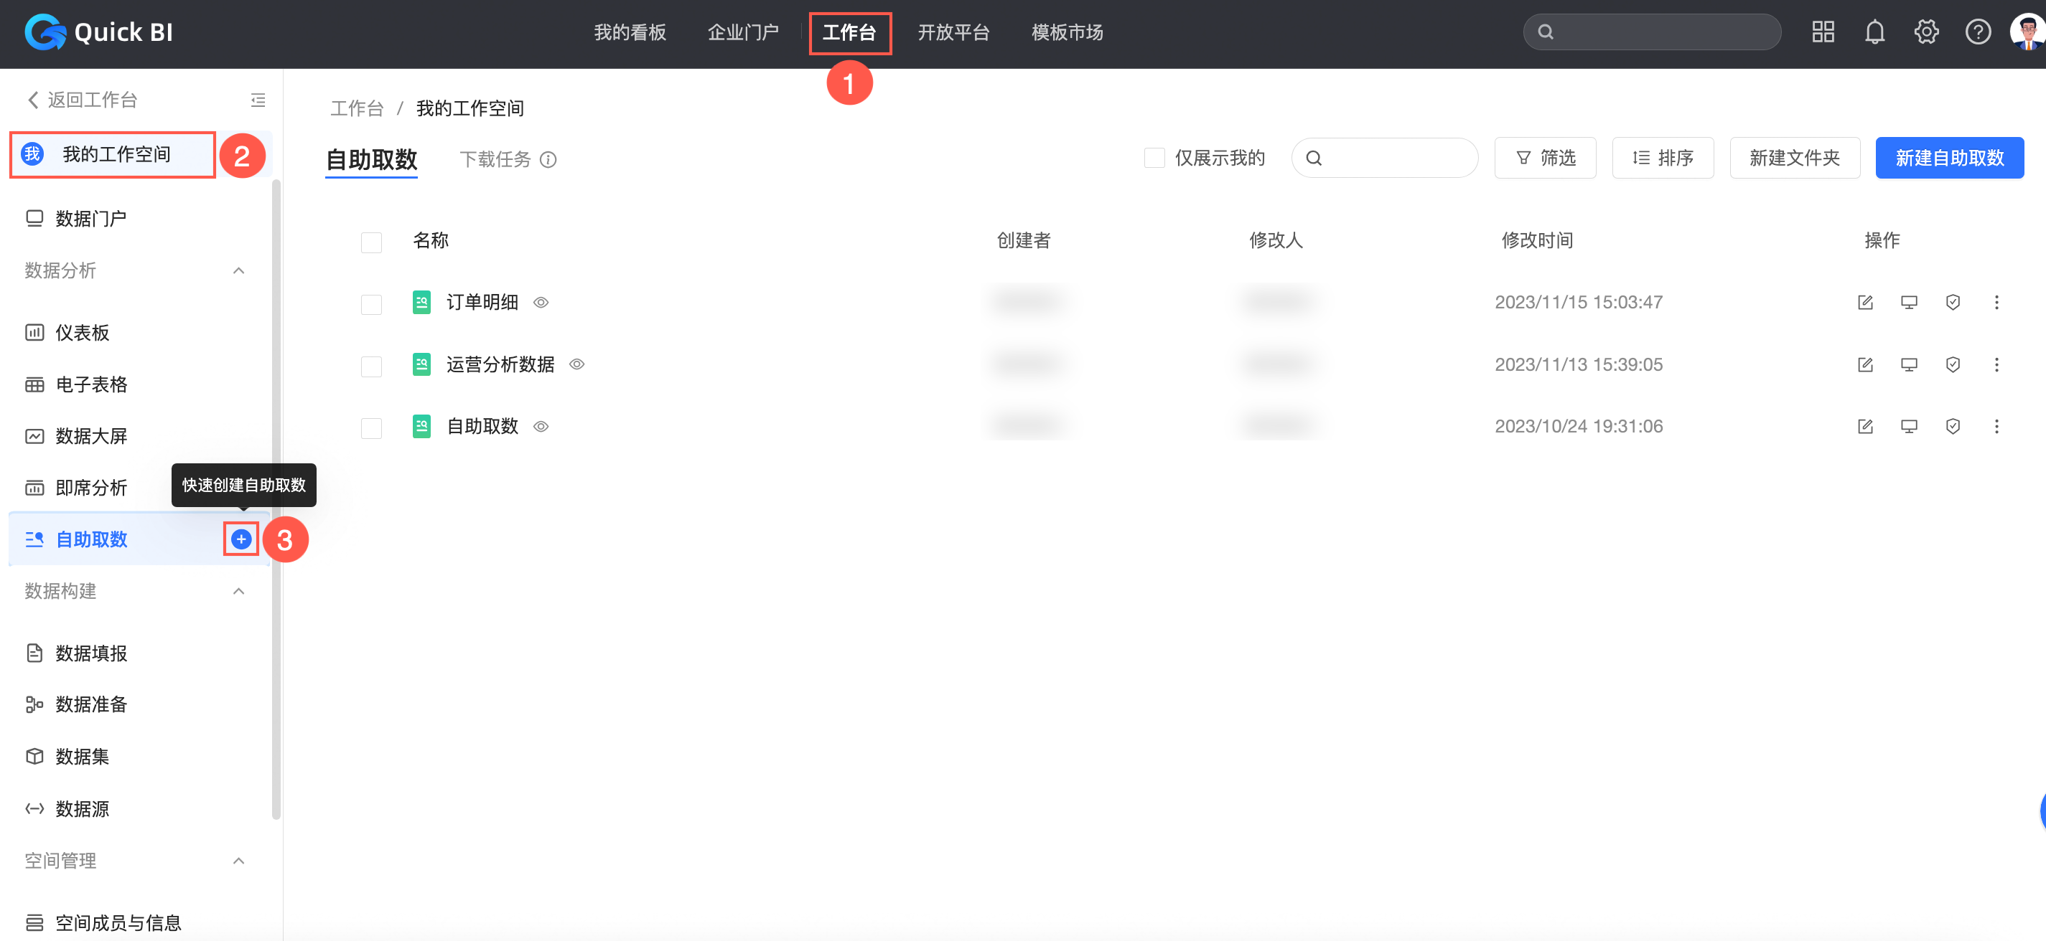Click the monitor preview icon for 订单明细
Viewport: 2046px width, 941px height.
pyautogui.click(x=1909, y=302)
